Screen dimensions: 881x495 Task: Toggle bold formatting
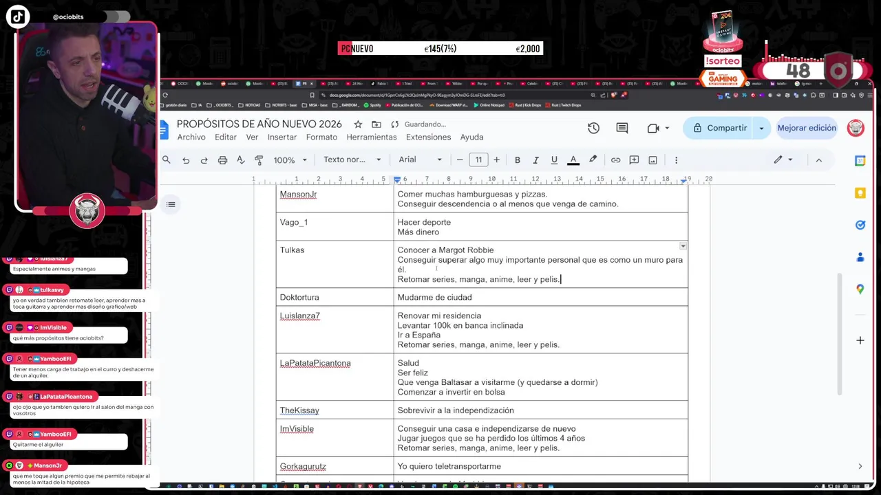(x=518, y=159)
